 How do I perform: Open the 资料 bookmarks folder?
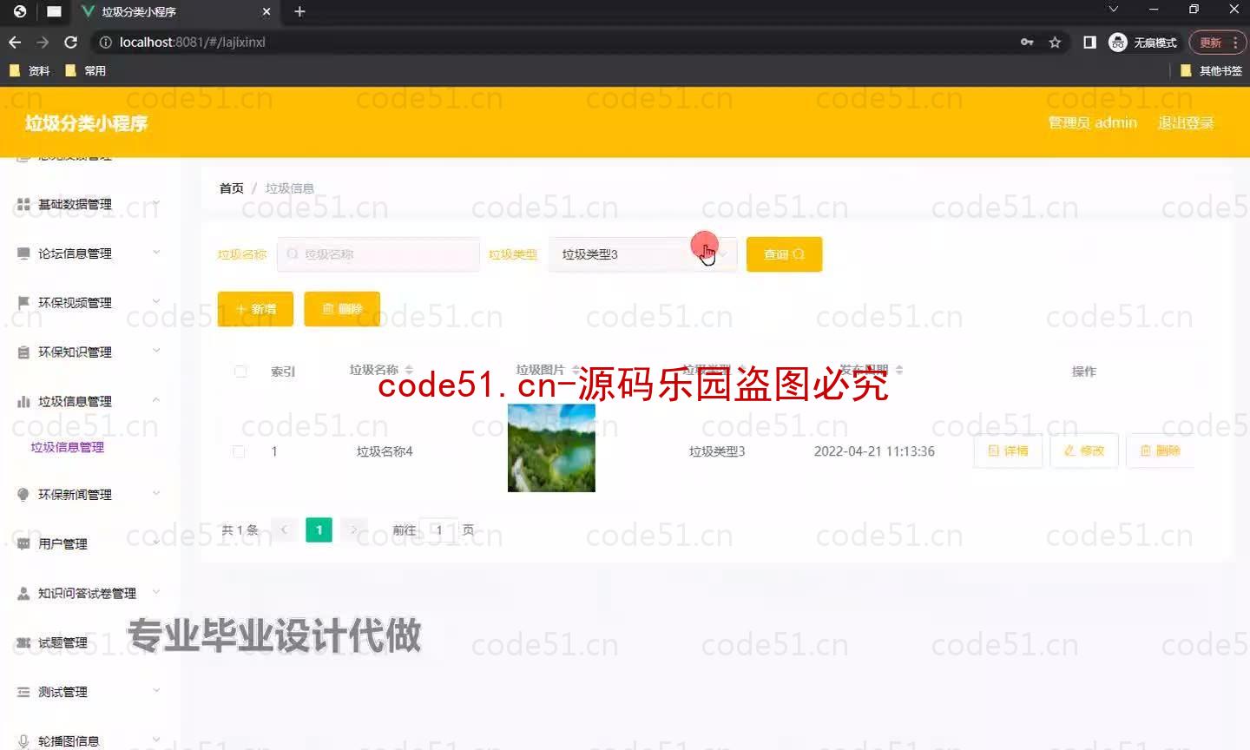pos(30,70)
